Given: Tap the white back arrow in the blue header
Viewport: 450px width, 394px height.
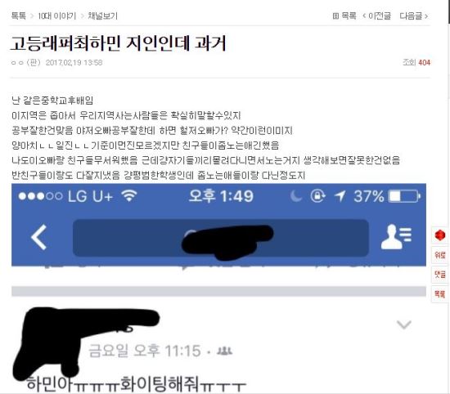Looking at the screenshot, I should click(39, 237).
